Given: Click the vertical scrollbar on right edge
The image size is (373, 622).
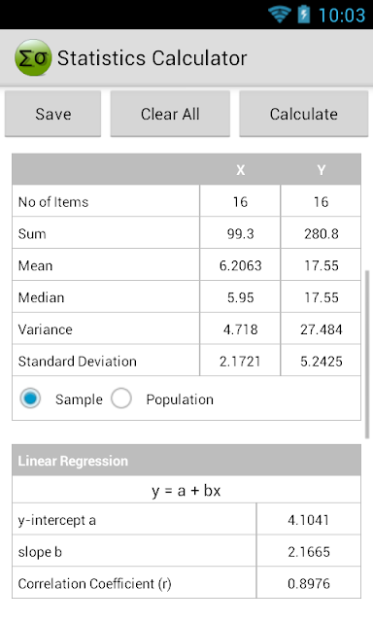Looking at the screenshot, I should 367,355.
